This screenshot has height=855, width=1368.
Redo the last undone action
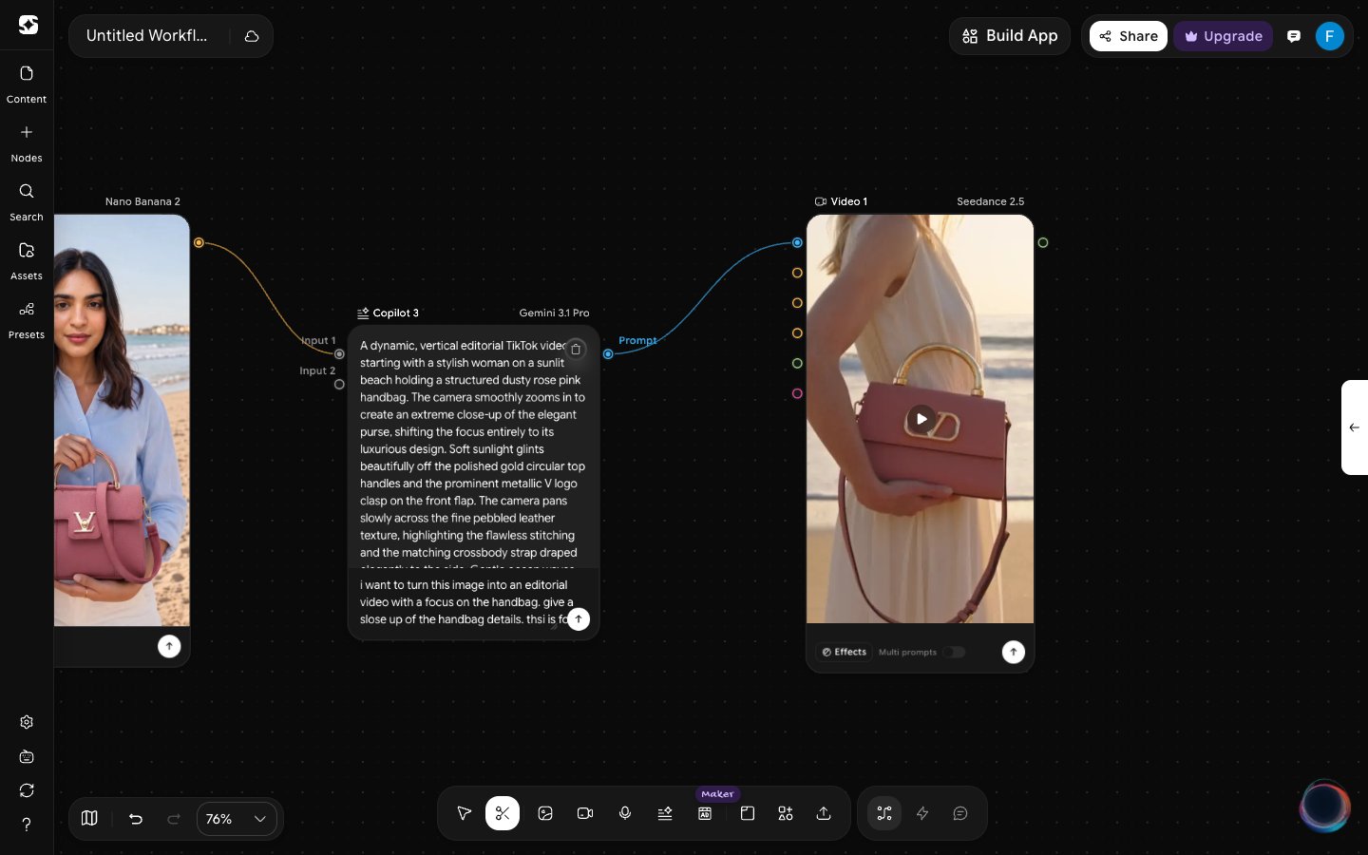click(174, 819)
